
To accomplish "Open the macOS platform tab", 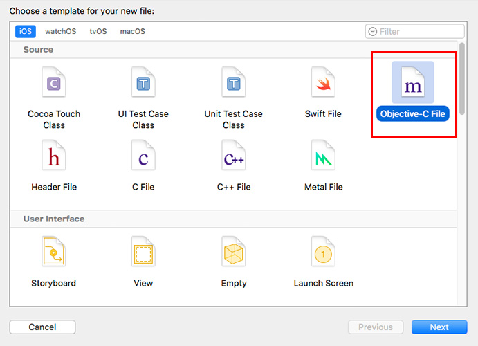I will [x=133, y=31].
